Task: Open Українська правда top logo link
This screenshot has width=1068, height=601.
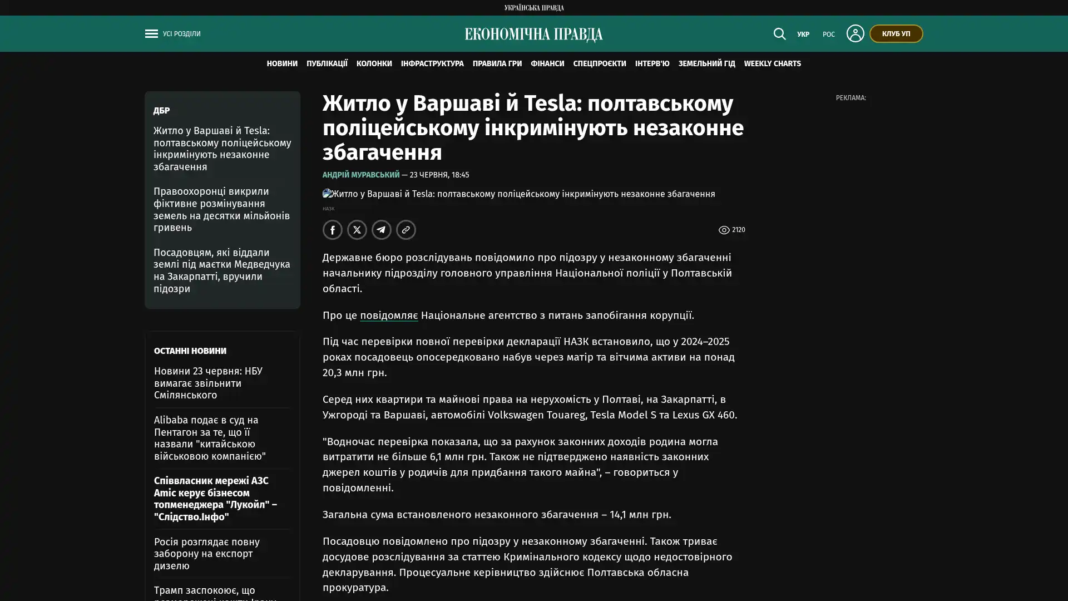Action: (534, 8)
